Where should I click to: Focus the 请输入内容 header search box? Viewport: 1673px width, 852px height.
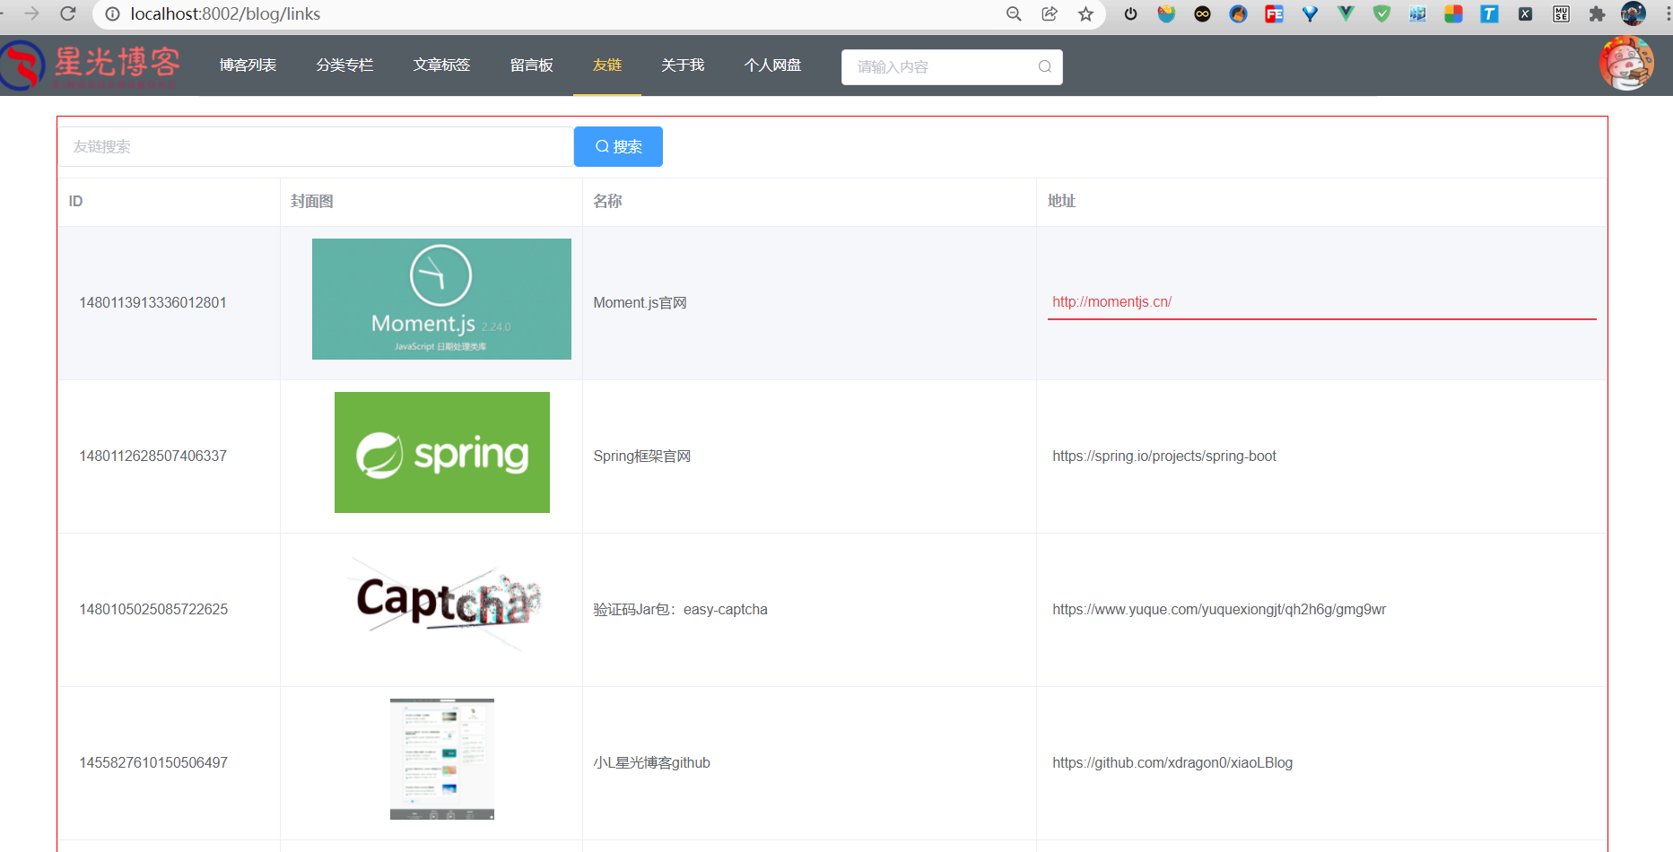coord(952,67)
